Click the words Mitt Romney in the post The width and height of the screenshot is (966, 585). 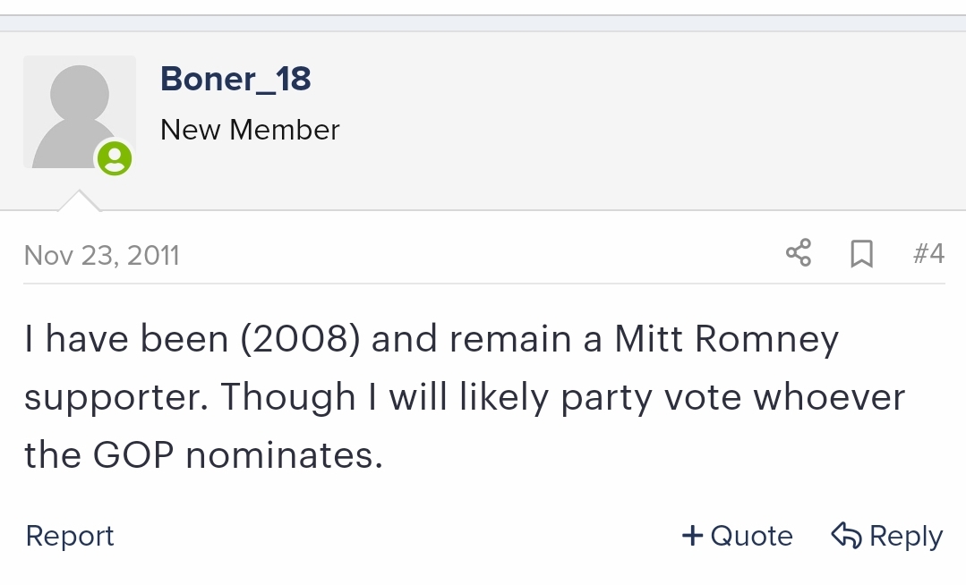pos(727,339)
